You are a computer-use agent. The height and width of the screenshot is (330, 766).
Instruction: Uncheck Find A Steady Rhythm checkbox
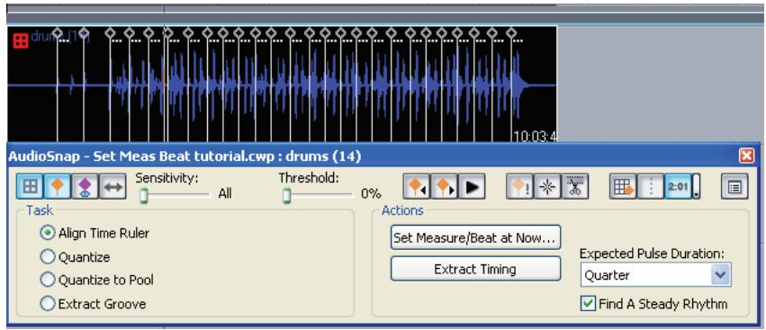point(587,304)
